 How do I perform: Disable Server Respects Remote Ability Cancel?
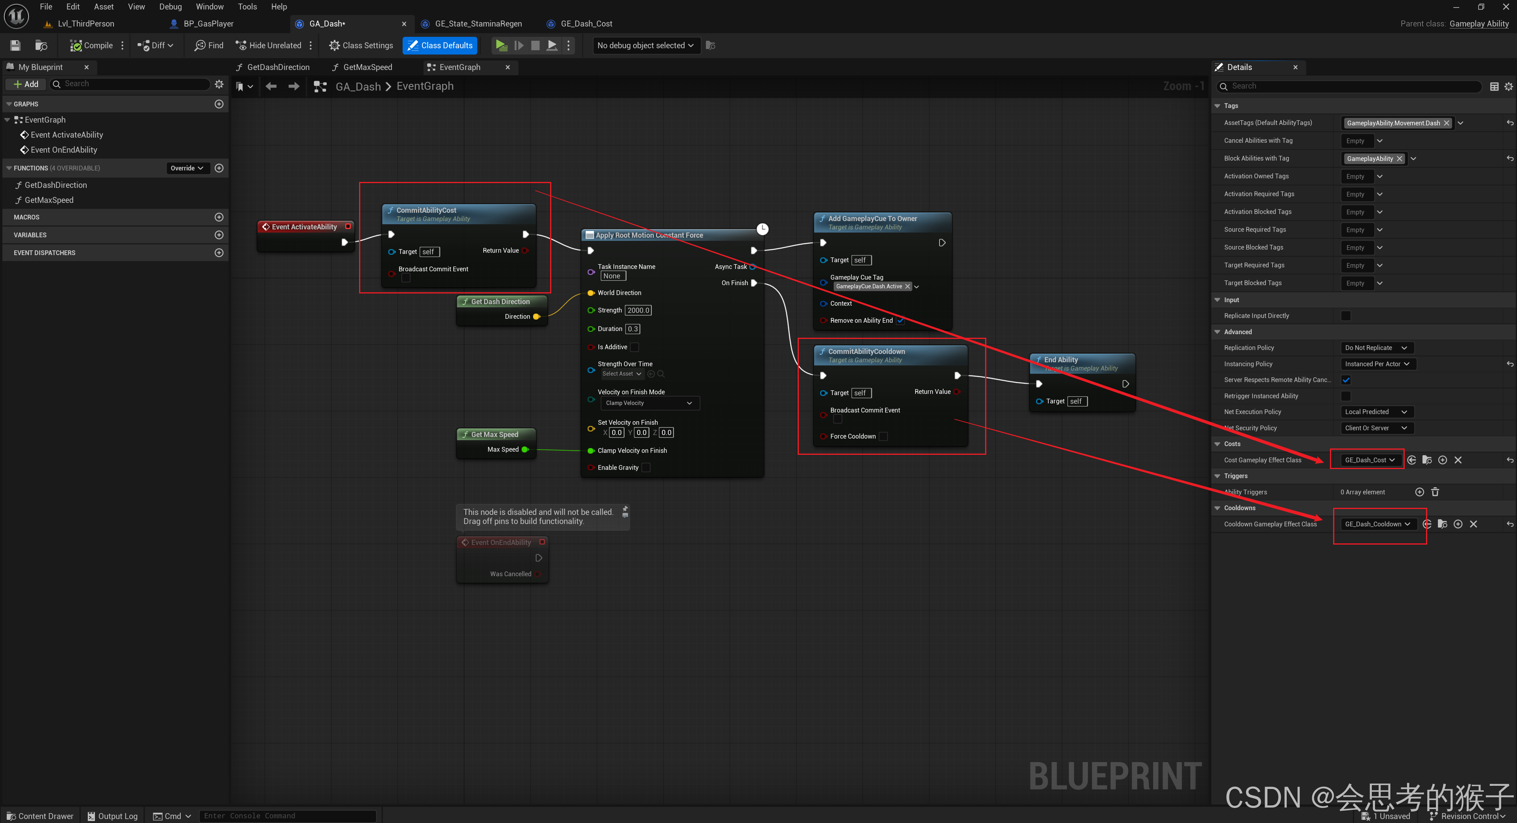click(x=1346, y=380)
